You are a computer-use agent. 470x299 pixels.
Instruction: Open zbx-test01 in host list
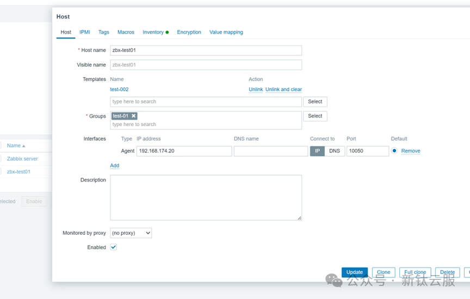point(18,172)
